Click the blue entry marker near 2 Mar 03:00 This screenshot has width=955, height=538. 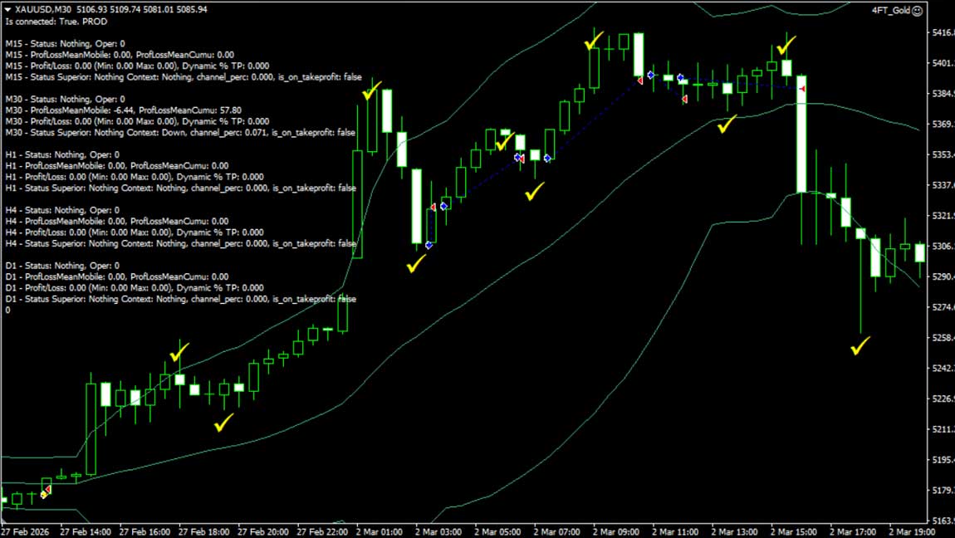click(445, 205)
